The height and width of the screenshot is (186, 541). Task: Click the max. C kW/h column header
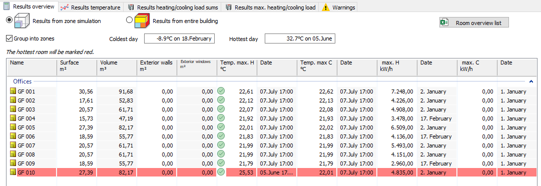pos(477,67)
